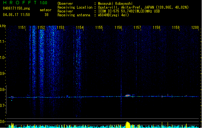Click the 1200 time axis marker
The image size is (202, 128).
coord(195,28)
